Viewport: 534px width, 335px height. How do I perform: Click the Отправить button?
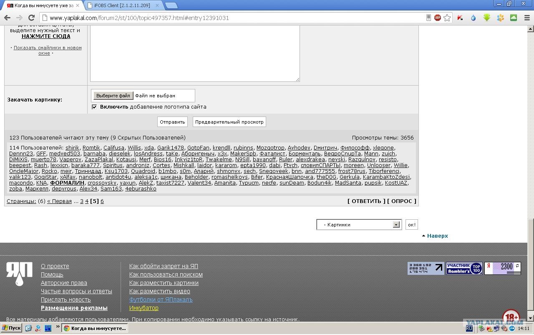point(172,122)
